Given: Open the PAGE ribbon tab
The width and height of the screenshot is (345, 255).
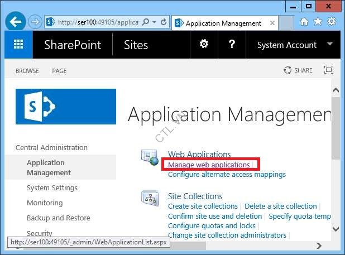Looking at the screenshot, I should 59,71.
